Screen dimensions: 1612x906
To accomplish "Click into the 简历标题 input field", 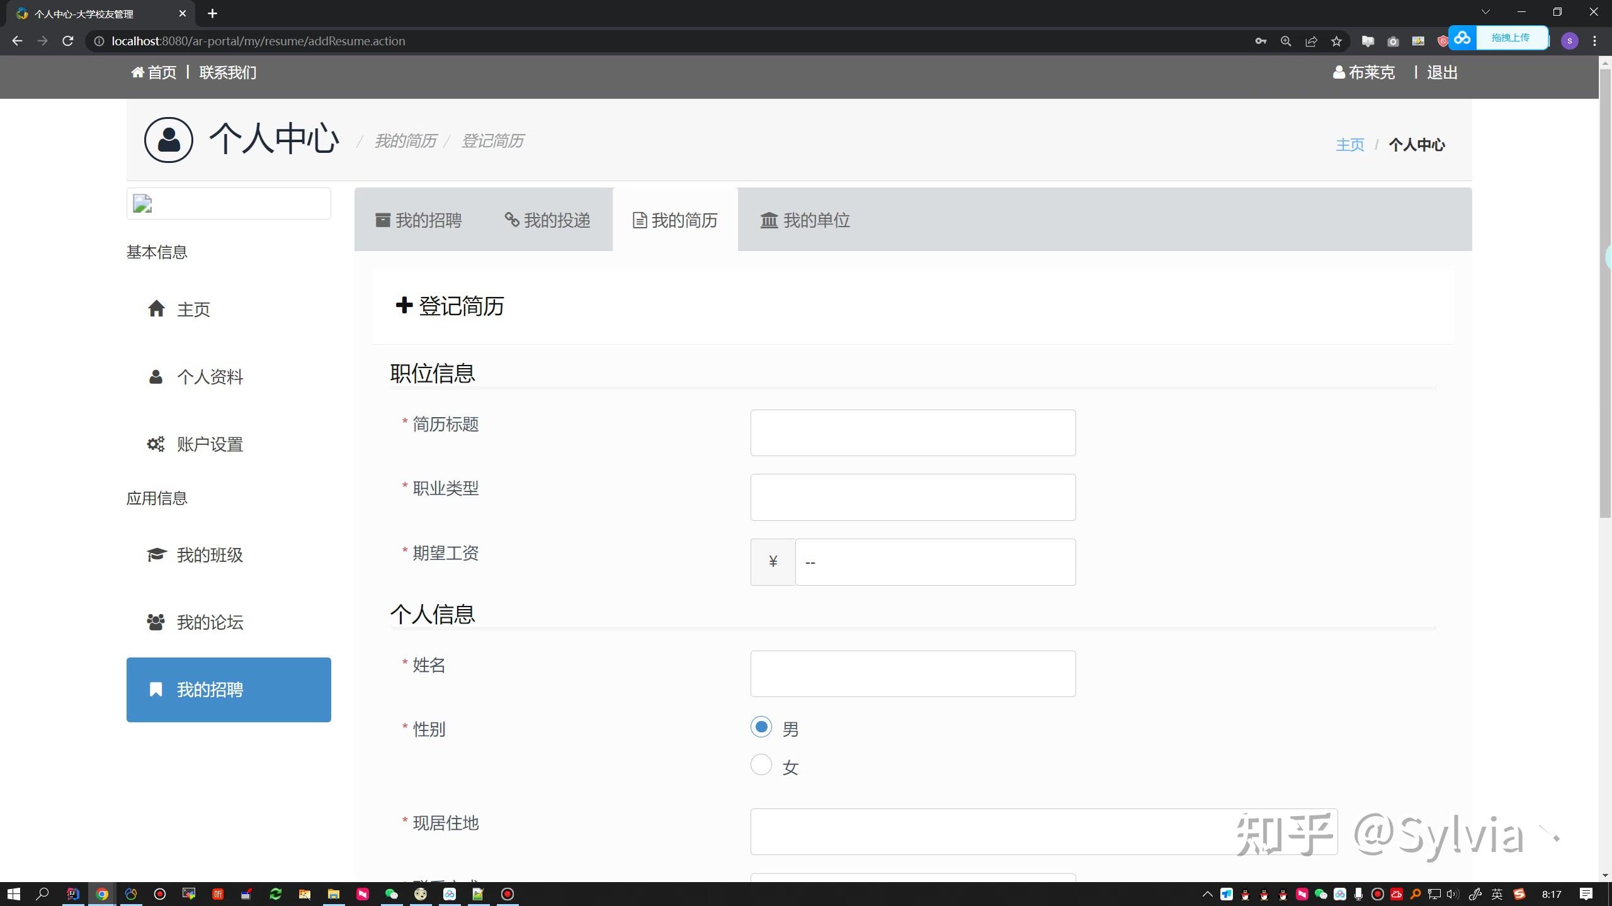I will click(912, 433).
